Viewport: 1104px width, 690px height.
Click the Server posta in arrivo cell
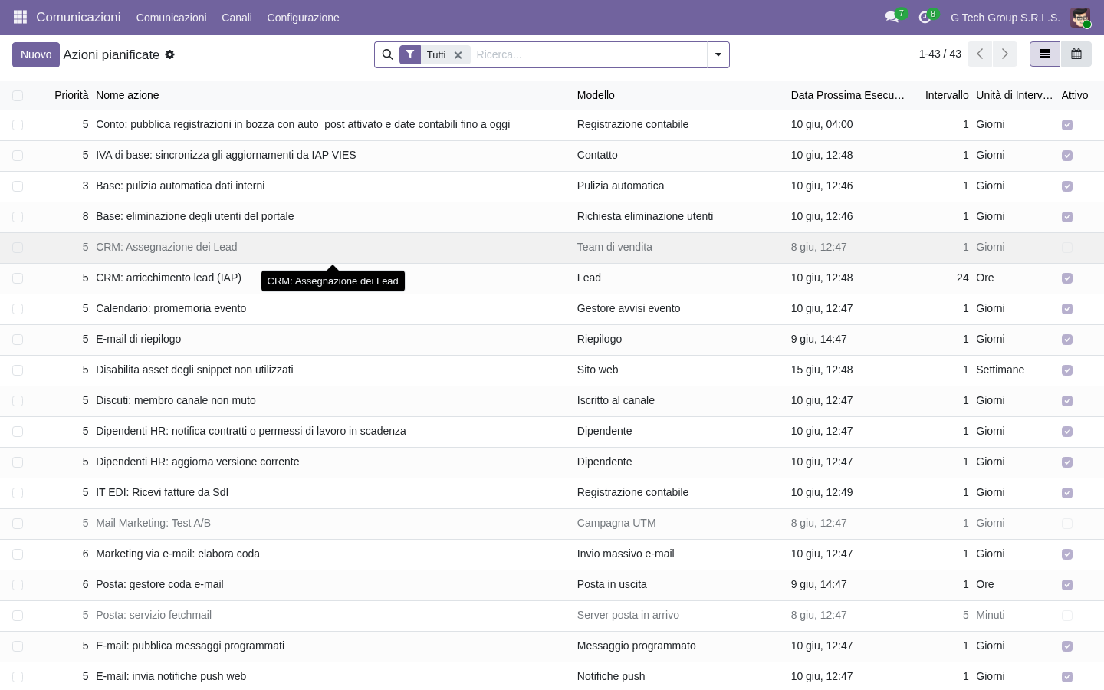[628, 615]
